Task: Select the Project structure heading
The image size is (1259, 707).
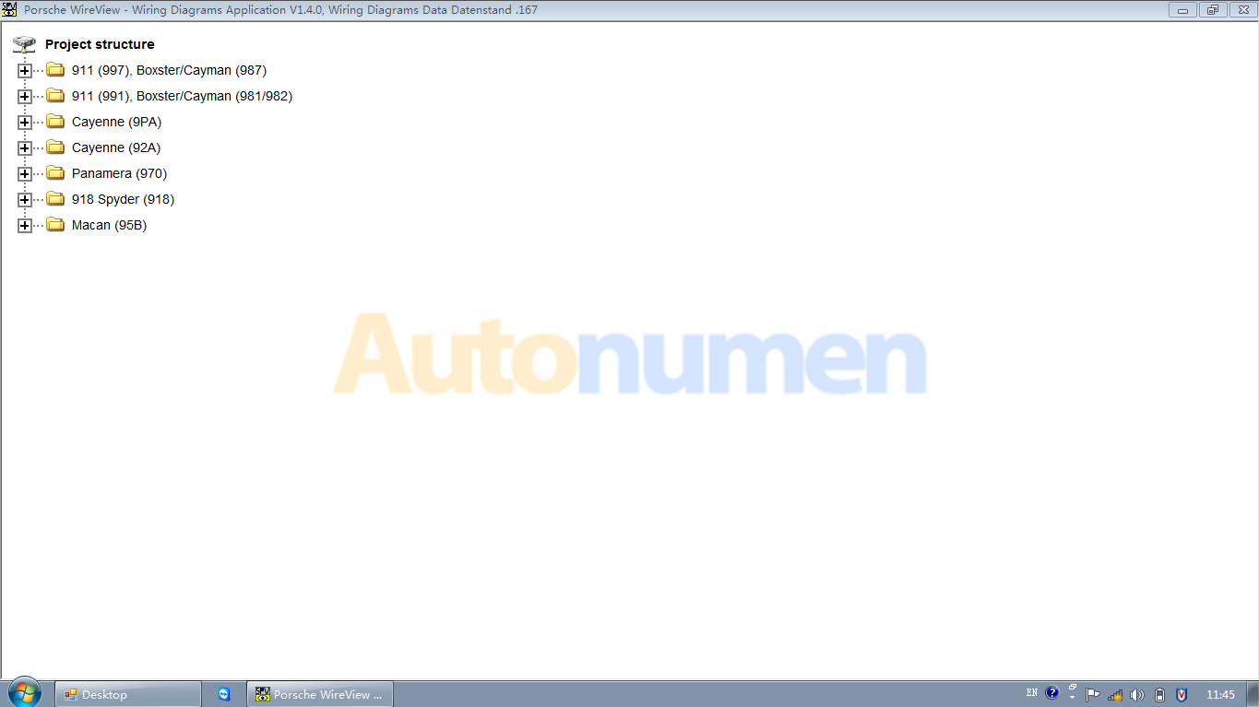Action: click(100, 44)
